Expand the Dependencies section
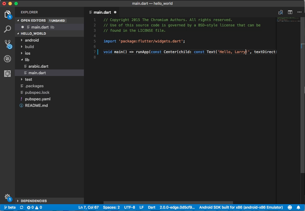The height and width of the screenshot is (211, 305). pyautogui.click(x=49, y=201)
